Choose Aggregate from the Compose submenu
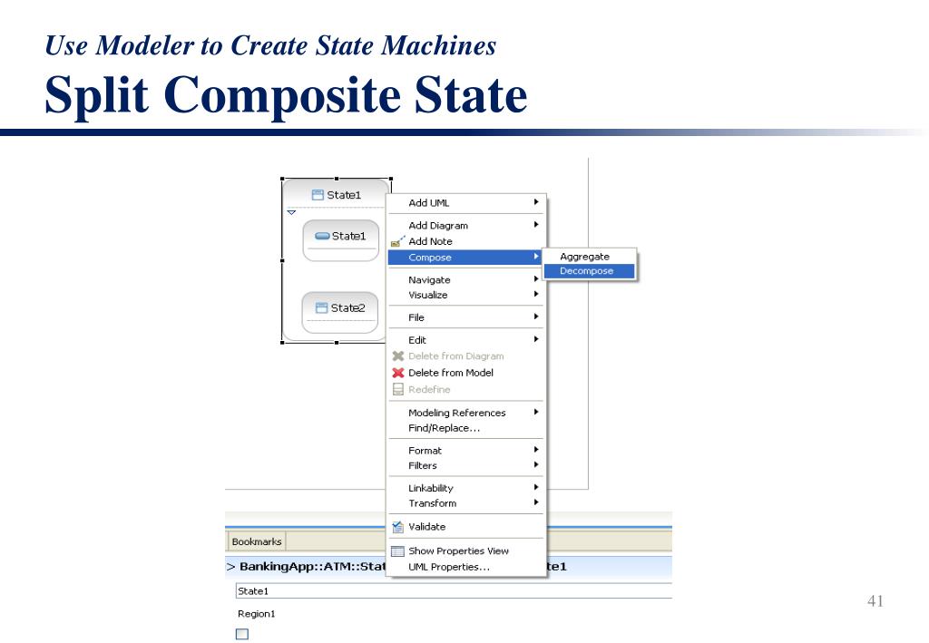This screenshot has height=643, width=929. point(590,257)
